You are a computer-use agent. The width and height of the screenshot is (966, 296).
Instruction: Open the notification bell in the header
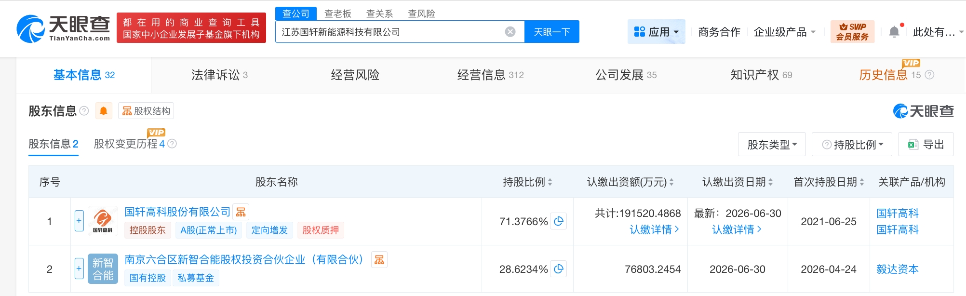894,32
